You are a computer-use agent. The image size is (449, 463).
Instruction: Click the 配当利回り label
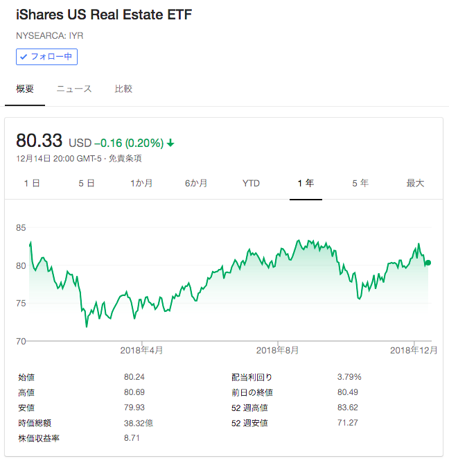pyautogui.click(x=252, y=377)
